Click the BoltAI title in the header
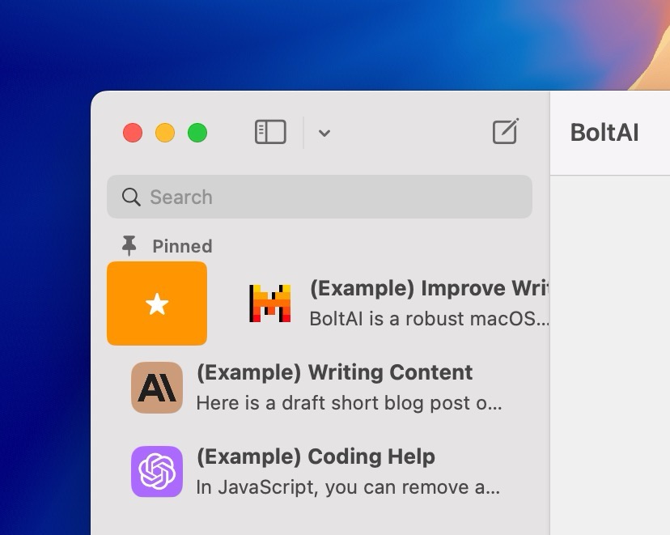This screenshot has width=670, height=535. pyautogui.click(x=604, y=133)
